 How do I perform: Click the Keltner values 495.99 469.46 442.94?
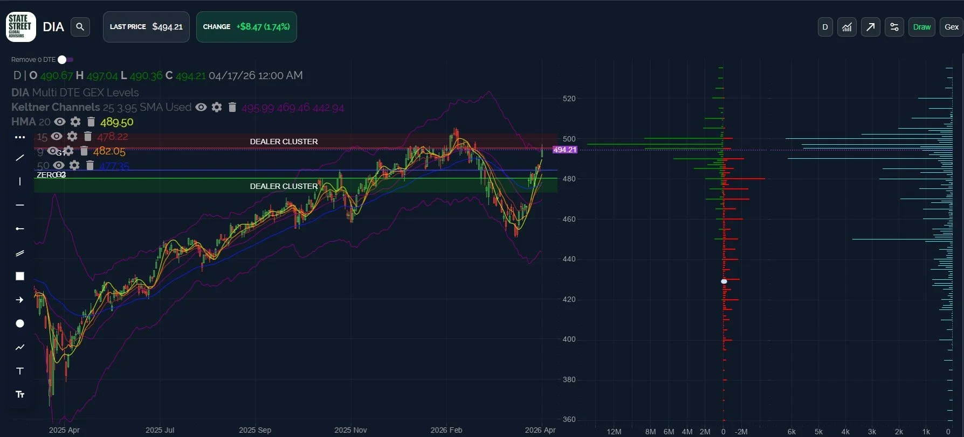(x=293, y=108)
